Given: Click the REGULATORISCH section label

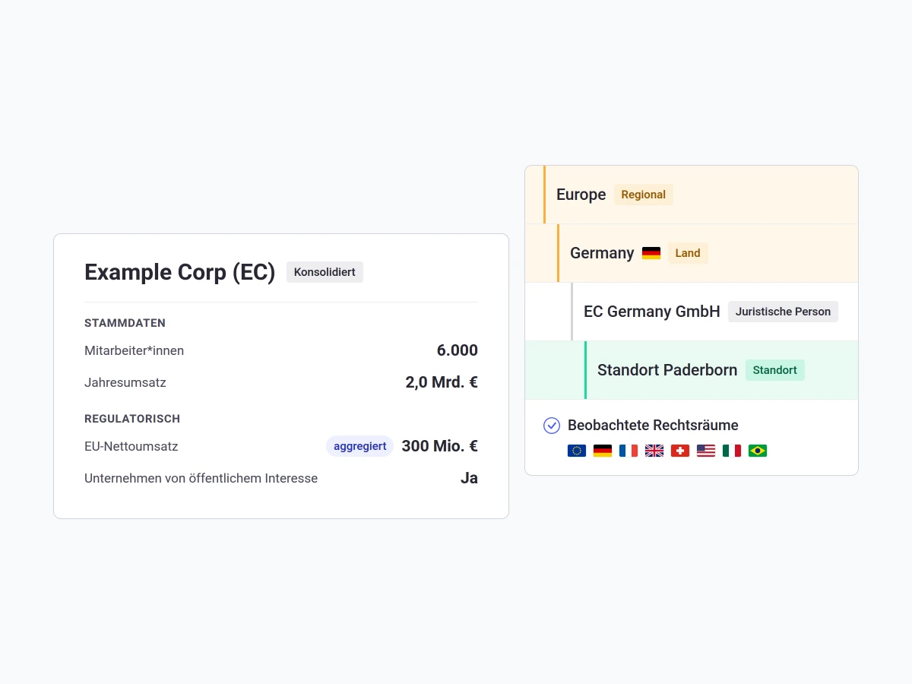Looking at the screenshot, I should pos(132,419).
